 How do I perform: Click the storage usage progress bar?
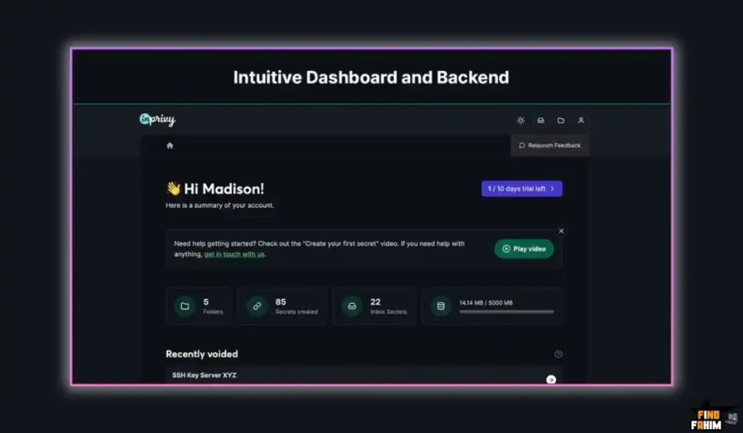(506, 312)
